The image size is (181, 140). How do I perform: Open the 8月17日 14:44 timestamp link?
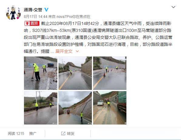click(35, 17)
